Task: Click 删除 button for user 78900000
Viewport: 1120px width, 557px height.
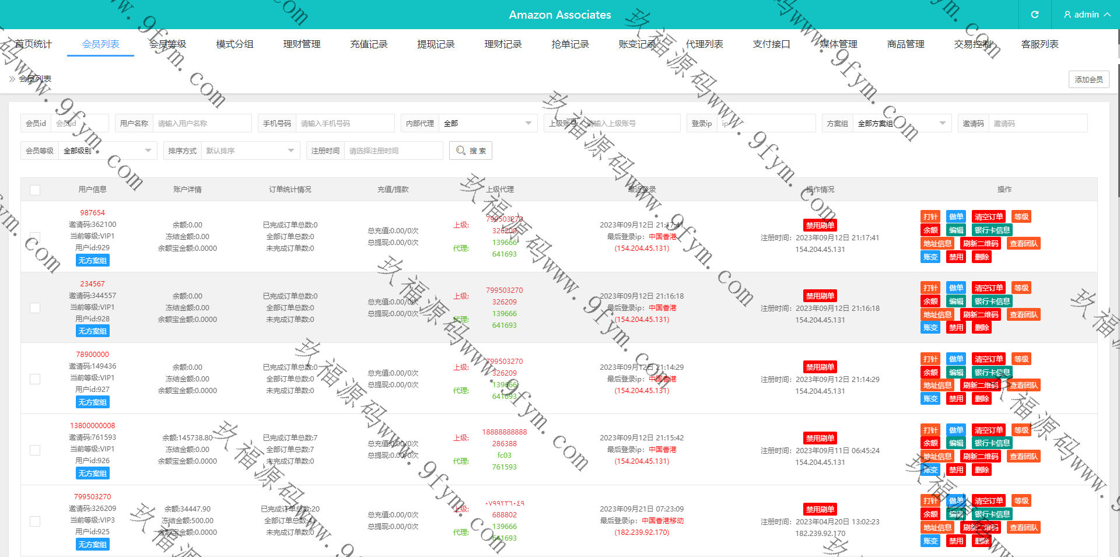Action: 982,399
